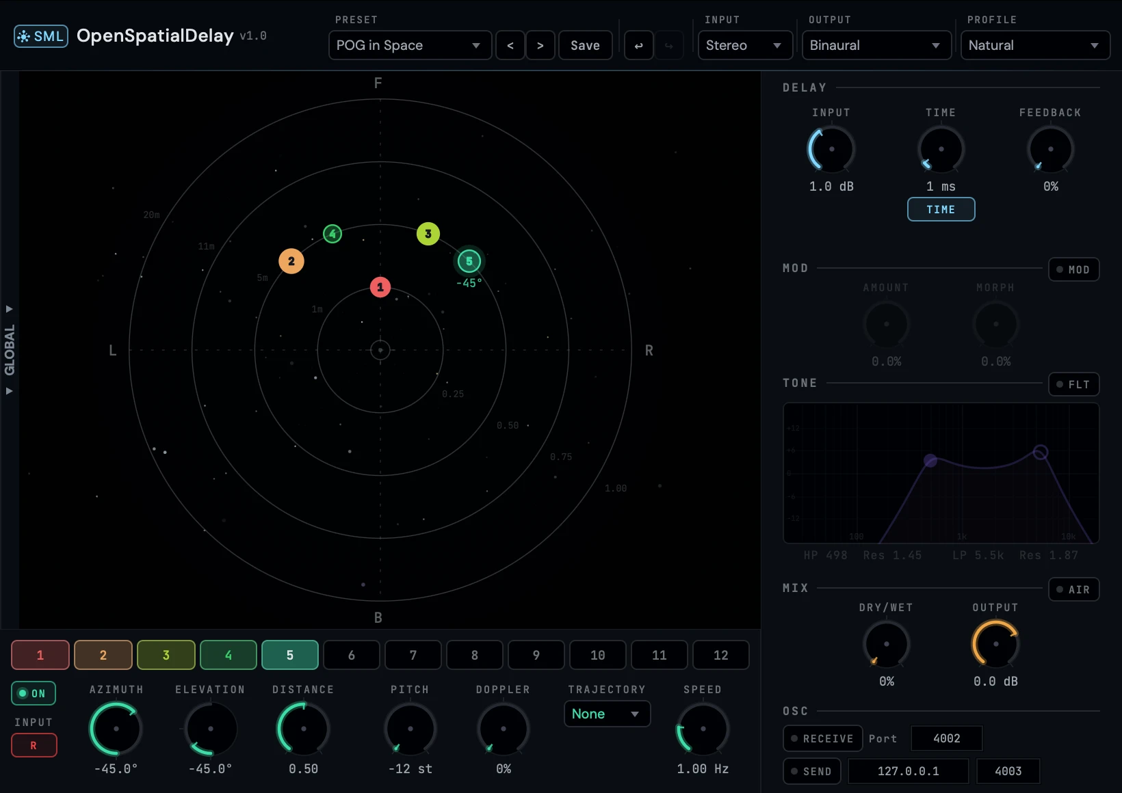Image resolution: width=1122 pixels, height=793 pixels.
Task: Select teal source node 5 in the field
Action: [x=469, y=261]
